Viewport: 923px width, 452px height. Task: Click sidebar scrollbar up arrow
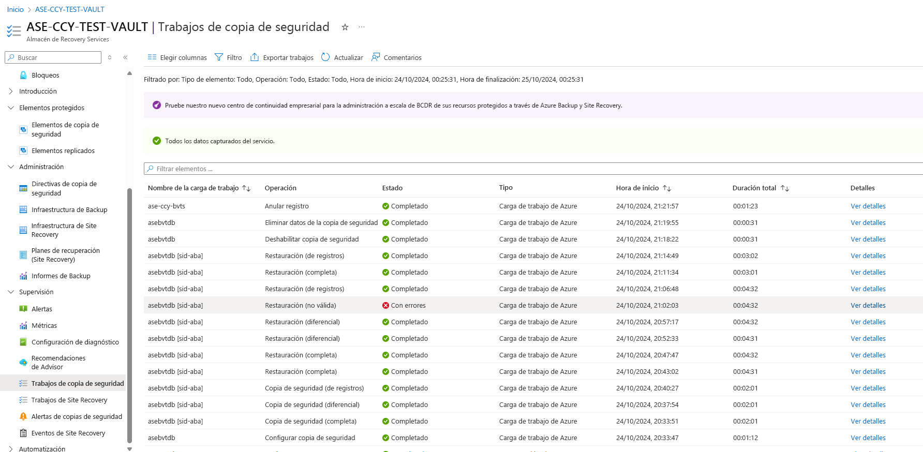129,73
